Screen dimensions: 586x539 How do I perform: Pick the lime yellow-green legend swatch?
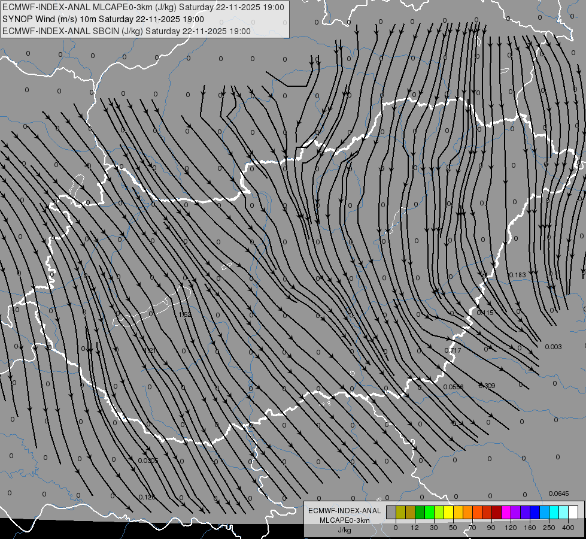[x=439, y=512]
